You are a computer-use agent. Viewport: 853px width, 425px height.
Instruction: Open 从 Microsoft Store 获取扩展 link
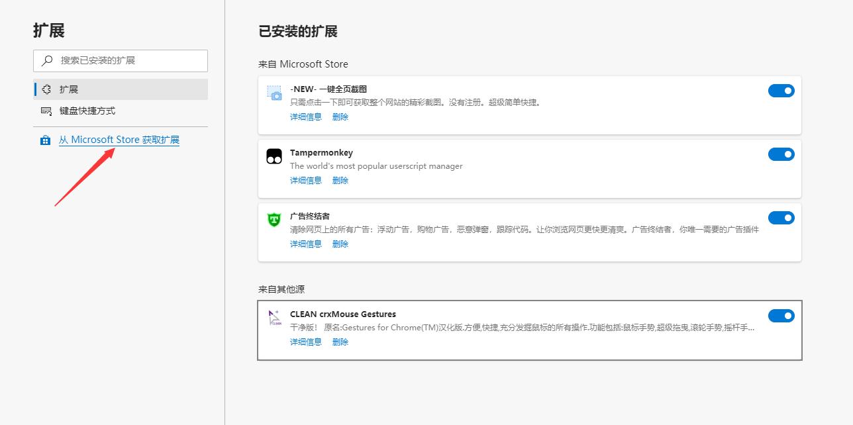[x=119, y=140]
